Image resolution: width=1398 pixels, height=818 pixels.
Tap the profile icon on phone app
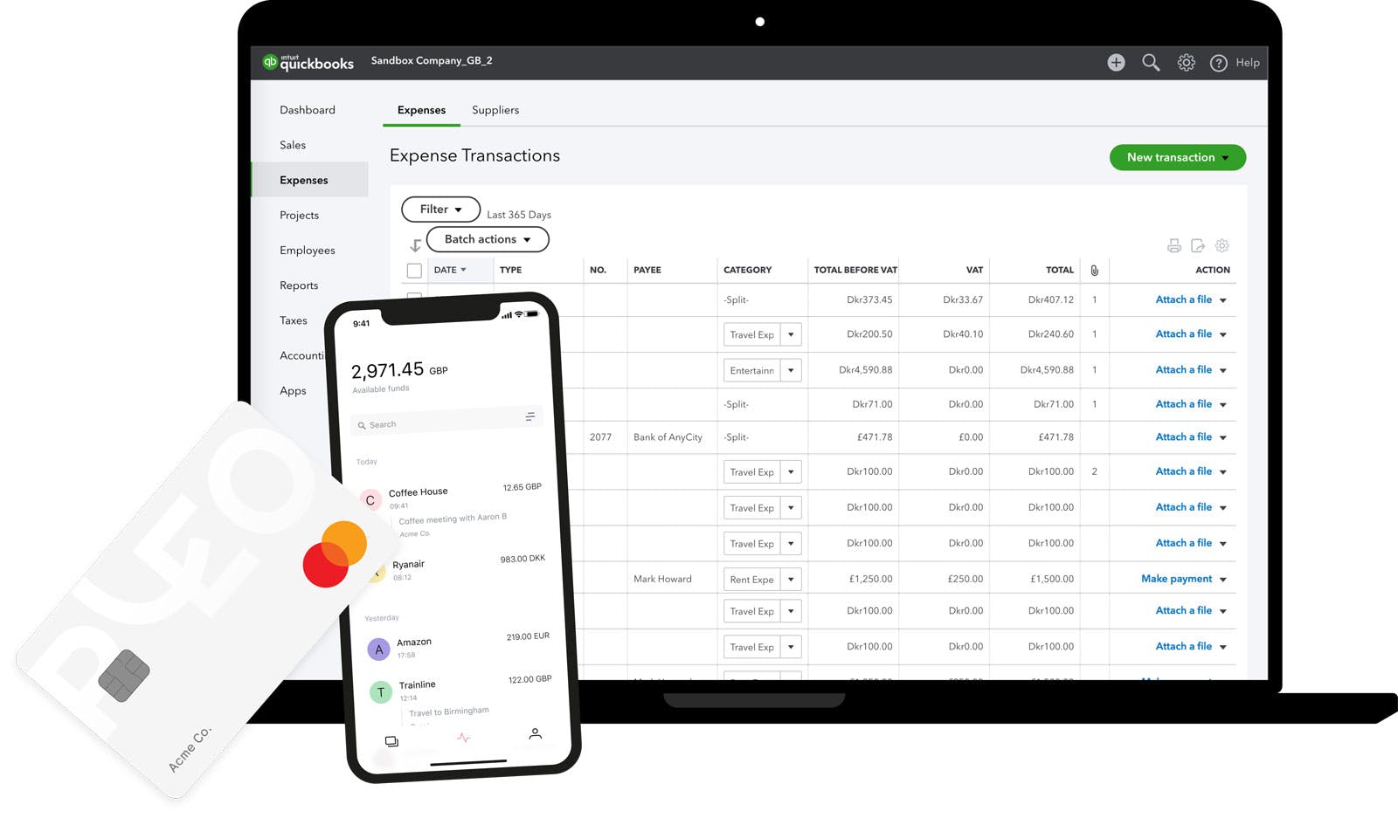[536, 734]
